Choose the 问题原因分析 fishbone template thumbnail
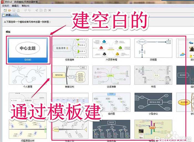194x142 pixels. [28, 129]
